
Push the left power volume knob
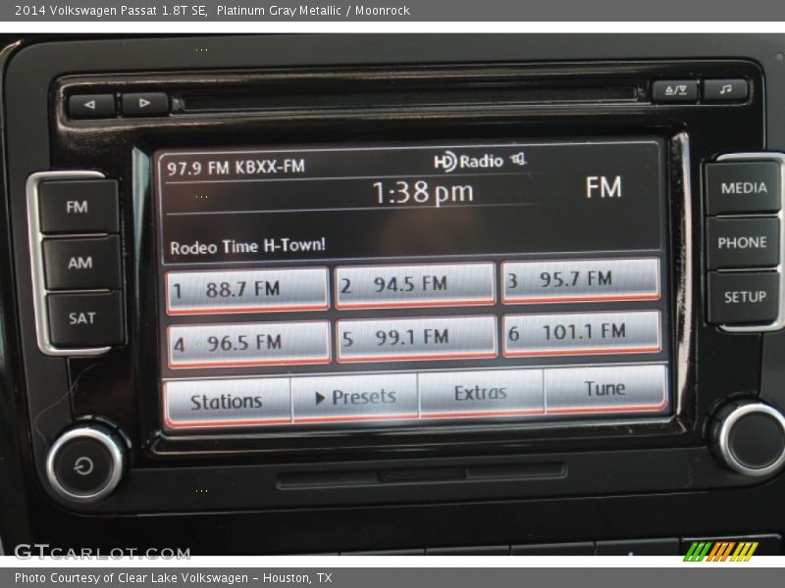pos(84,465)
